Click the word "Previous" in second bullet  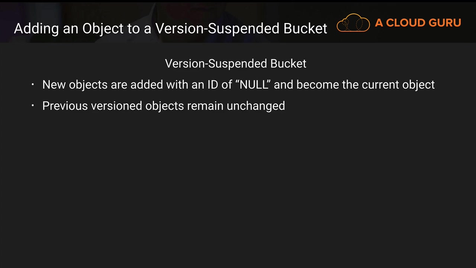(65, 106)
